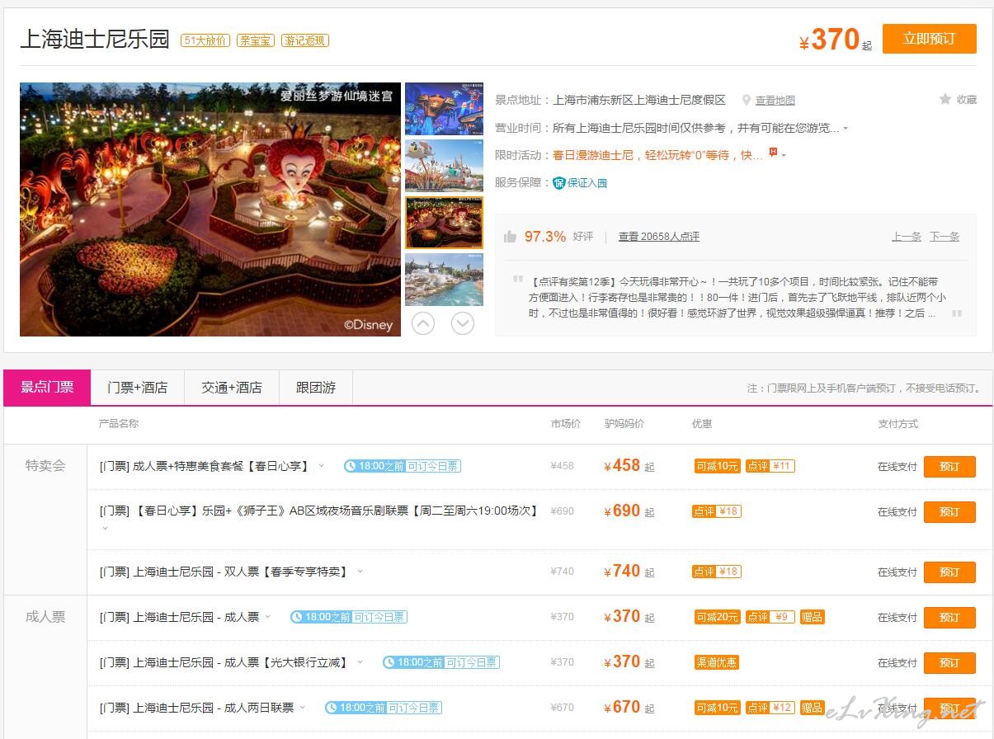Click the 亲宝宝 tag
This screenshot has height=739, width=994.
click(x=256, y=40)
